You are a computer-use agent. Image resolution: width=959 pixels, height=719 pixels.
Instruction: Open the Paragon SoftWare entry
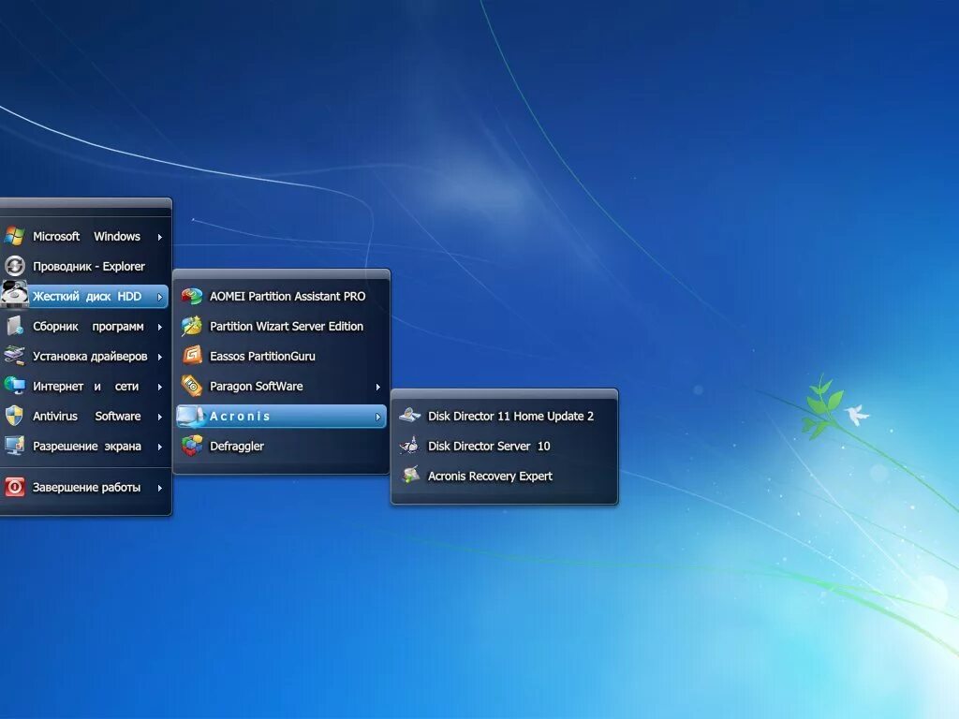pyautogui.click(x=281, y=386)
